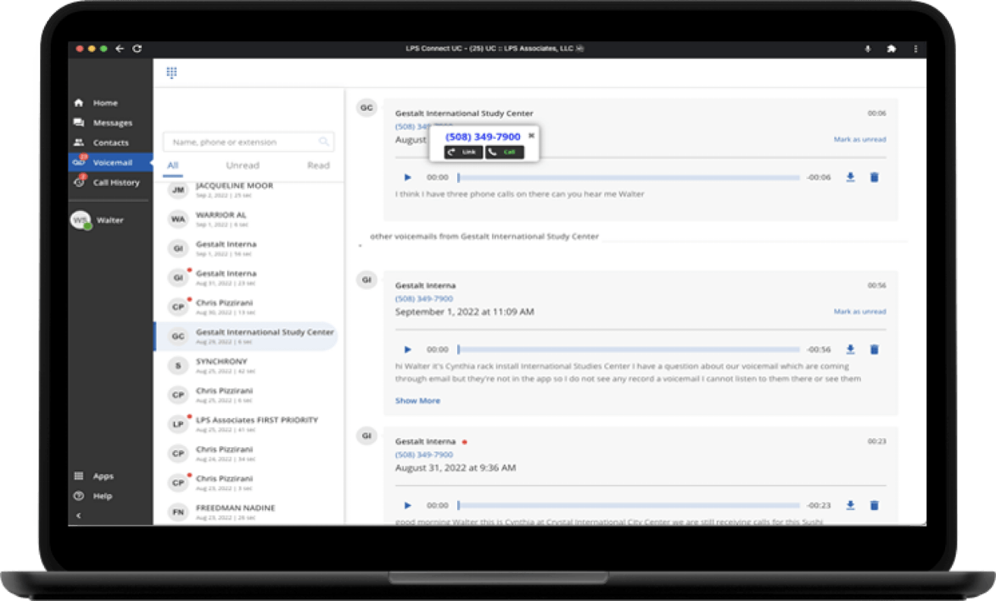
Task: Click the reload icon in title bar
Action: 137,49
